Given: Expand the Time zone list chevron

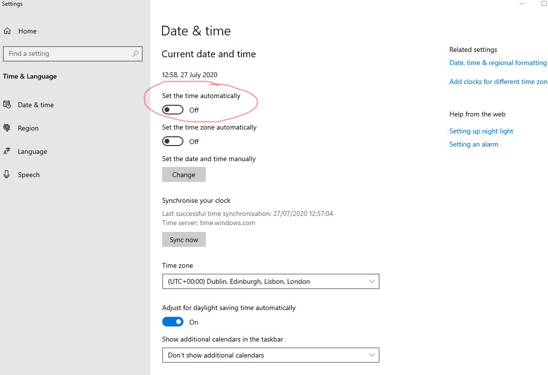Looking at the screenshot, I should [x=372, y=281].
